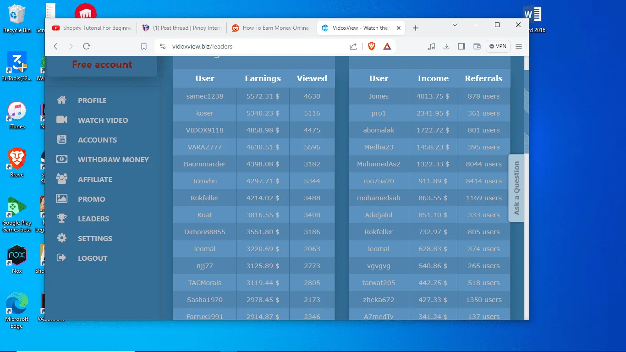Switch to Post thread Pinoy Internet tab
The height and width of the screenshot is (352, 626).
pyautogui.click(x=182, y=28)
